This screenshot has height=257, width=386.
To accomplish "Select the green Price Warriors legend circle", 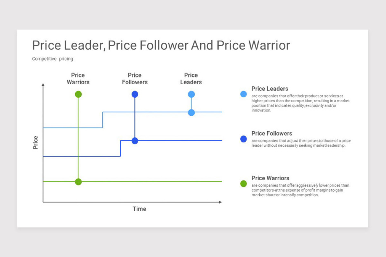I will [x=244, y=184].
